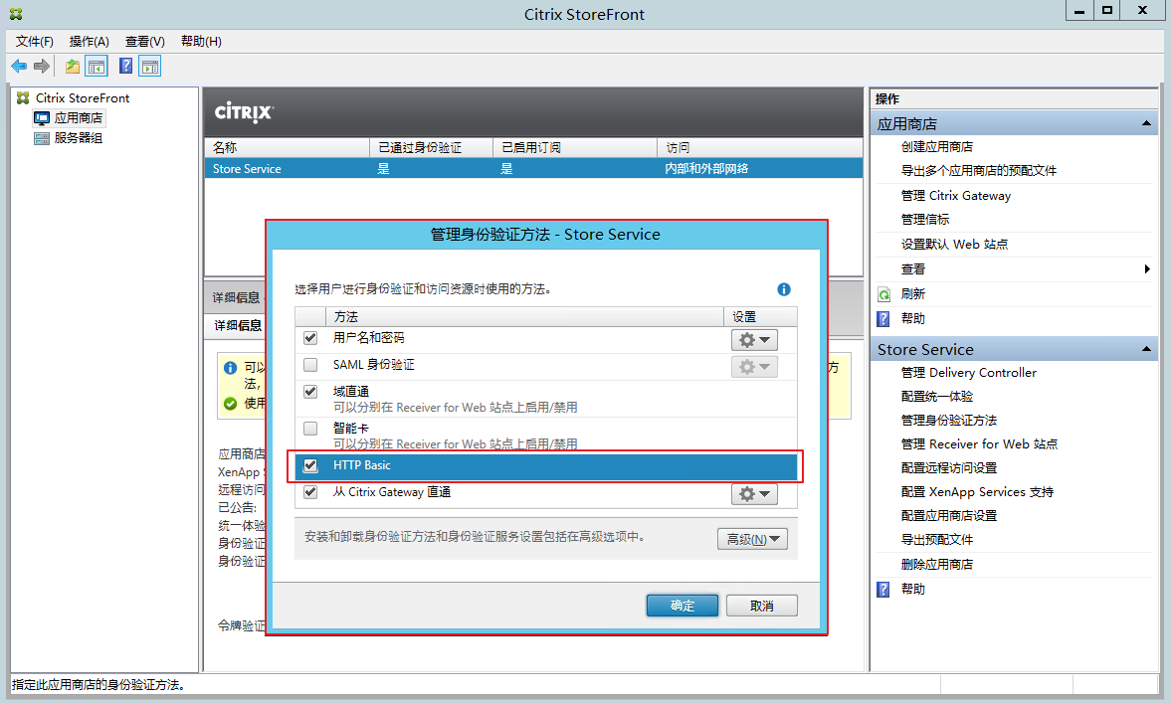Image resolution: width=1171 pixels, height=703 pixels.
Task: Click the green refresh icon beside 刷新
Action: pyautogui.click(x=883, y=294)
